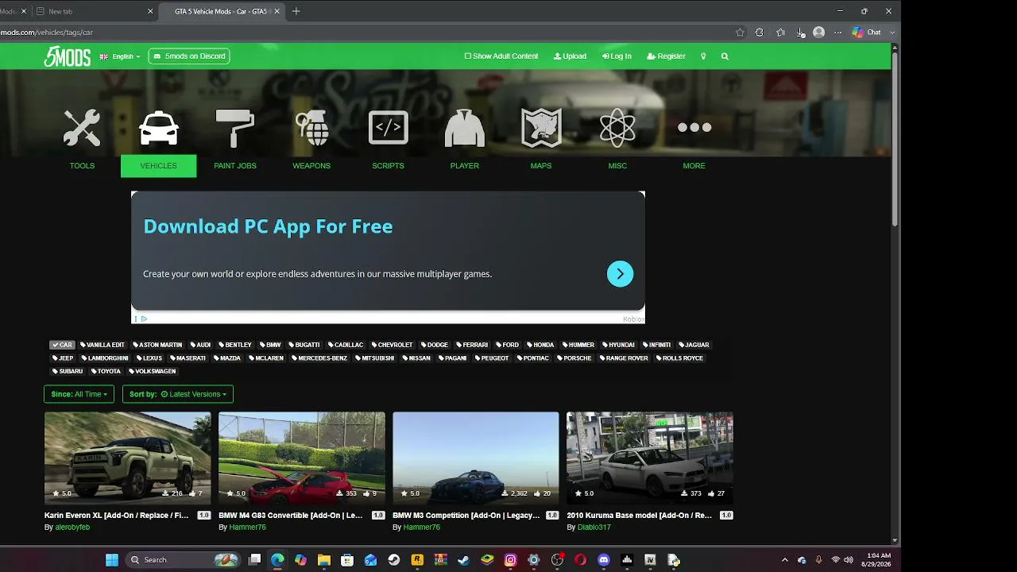Screen dimensions: 1017x572
Task: Open the browser settings and more menu
Action: pyautogui.click(x=837, y=33)
